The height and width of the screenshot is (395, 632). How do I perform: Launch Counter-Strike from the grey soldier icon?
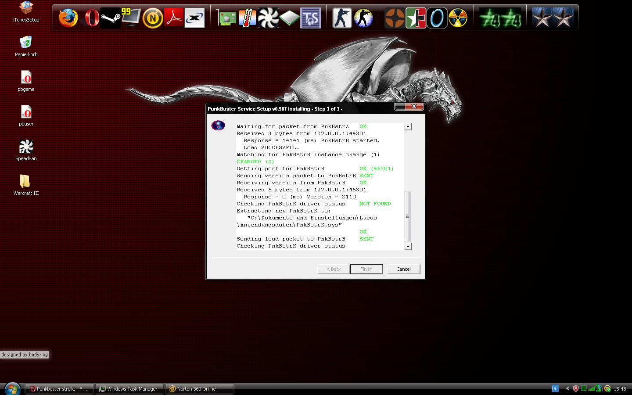pos(342,18)
